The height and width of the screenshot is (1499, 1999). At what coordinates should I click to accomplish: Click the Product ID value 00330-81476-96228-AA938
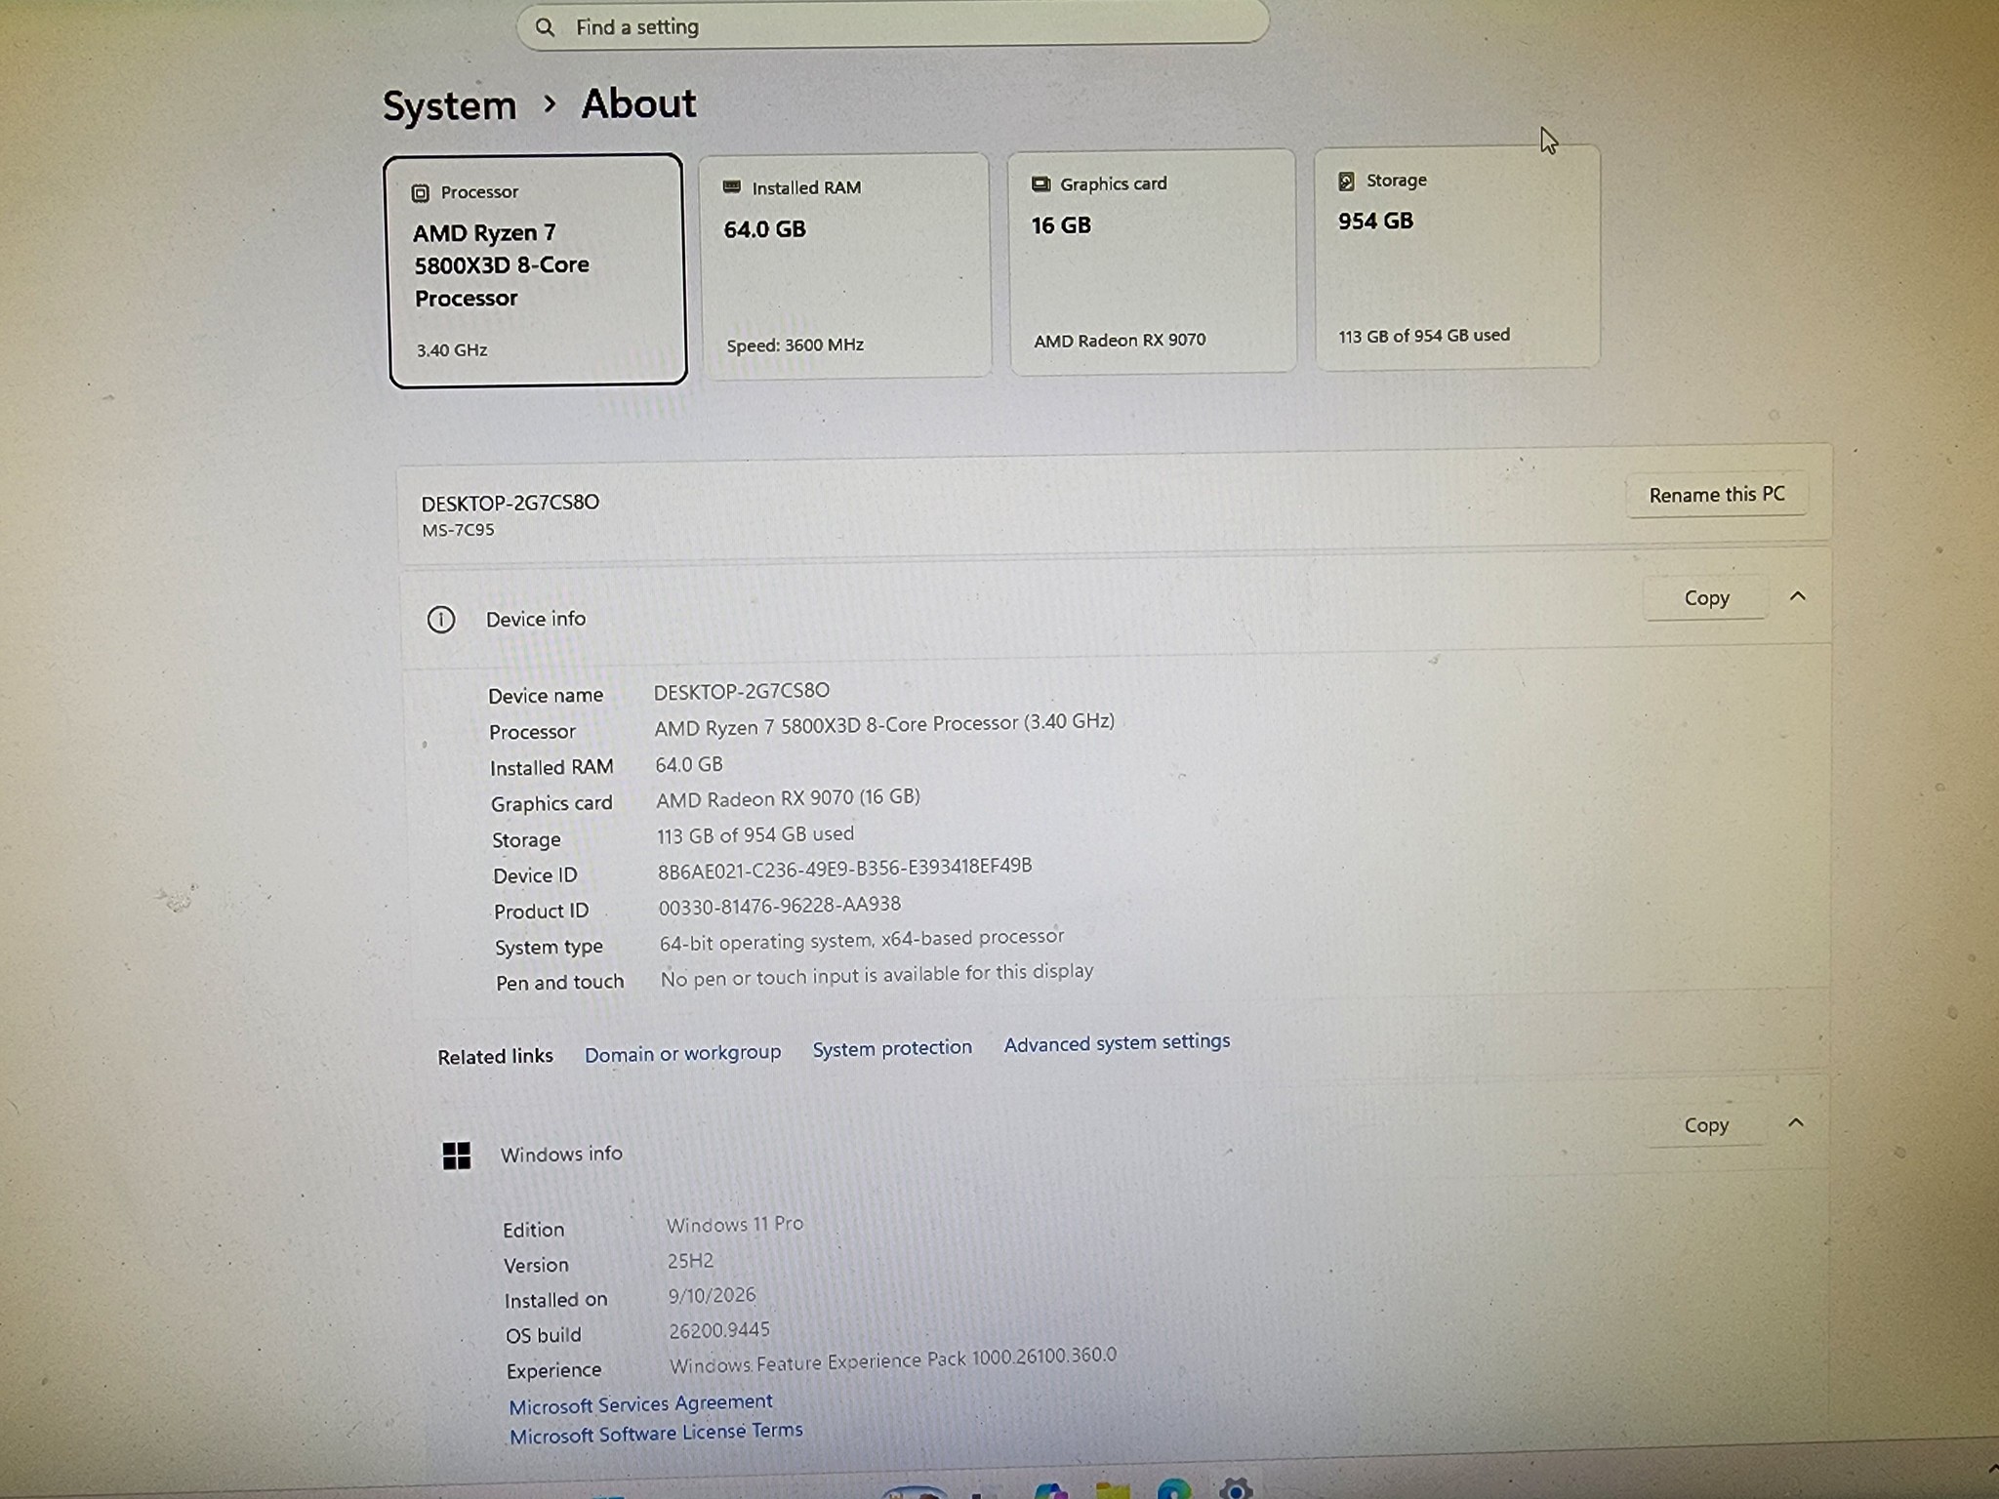click(779, 906)
